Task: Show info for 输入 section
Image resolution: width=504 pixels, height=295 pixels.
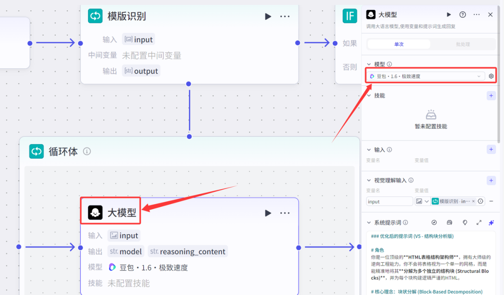Action: pyautogui.click(x=389, y=150)
